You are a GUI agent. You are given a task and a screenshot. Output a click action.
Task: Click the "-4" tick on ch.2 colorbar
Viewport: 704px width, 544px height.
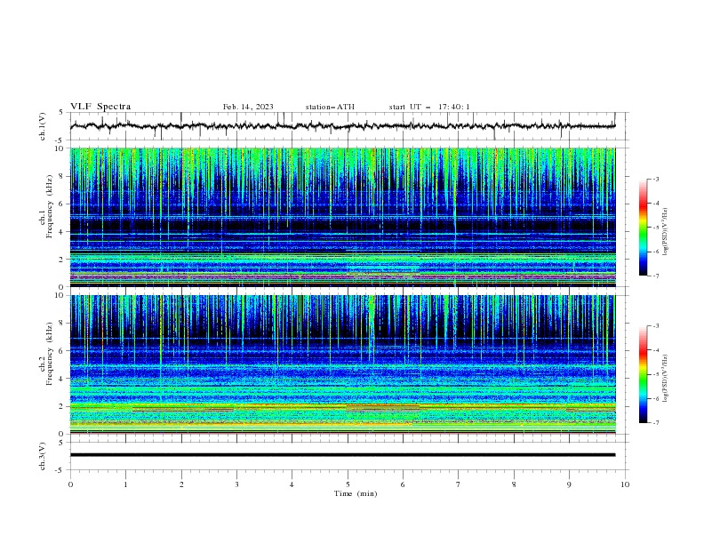[x=655, y=350]
